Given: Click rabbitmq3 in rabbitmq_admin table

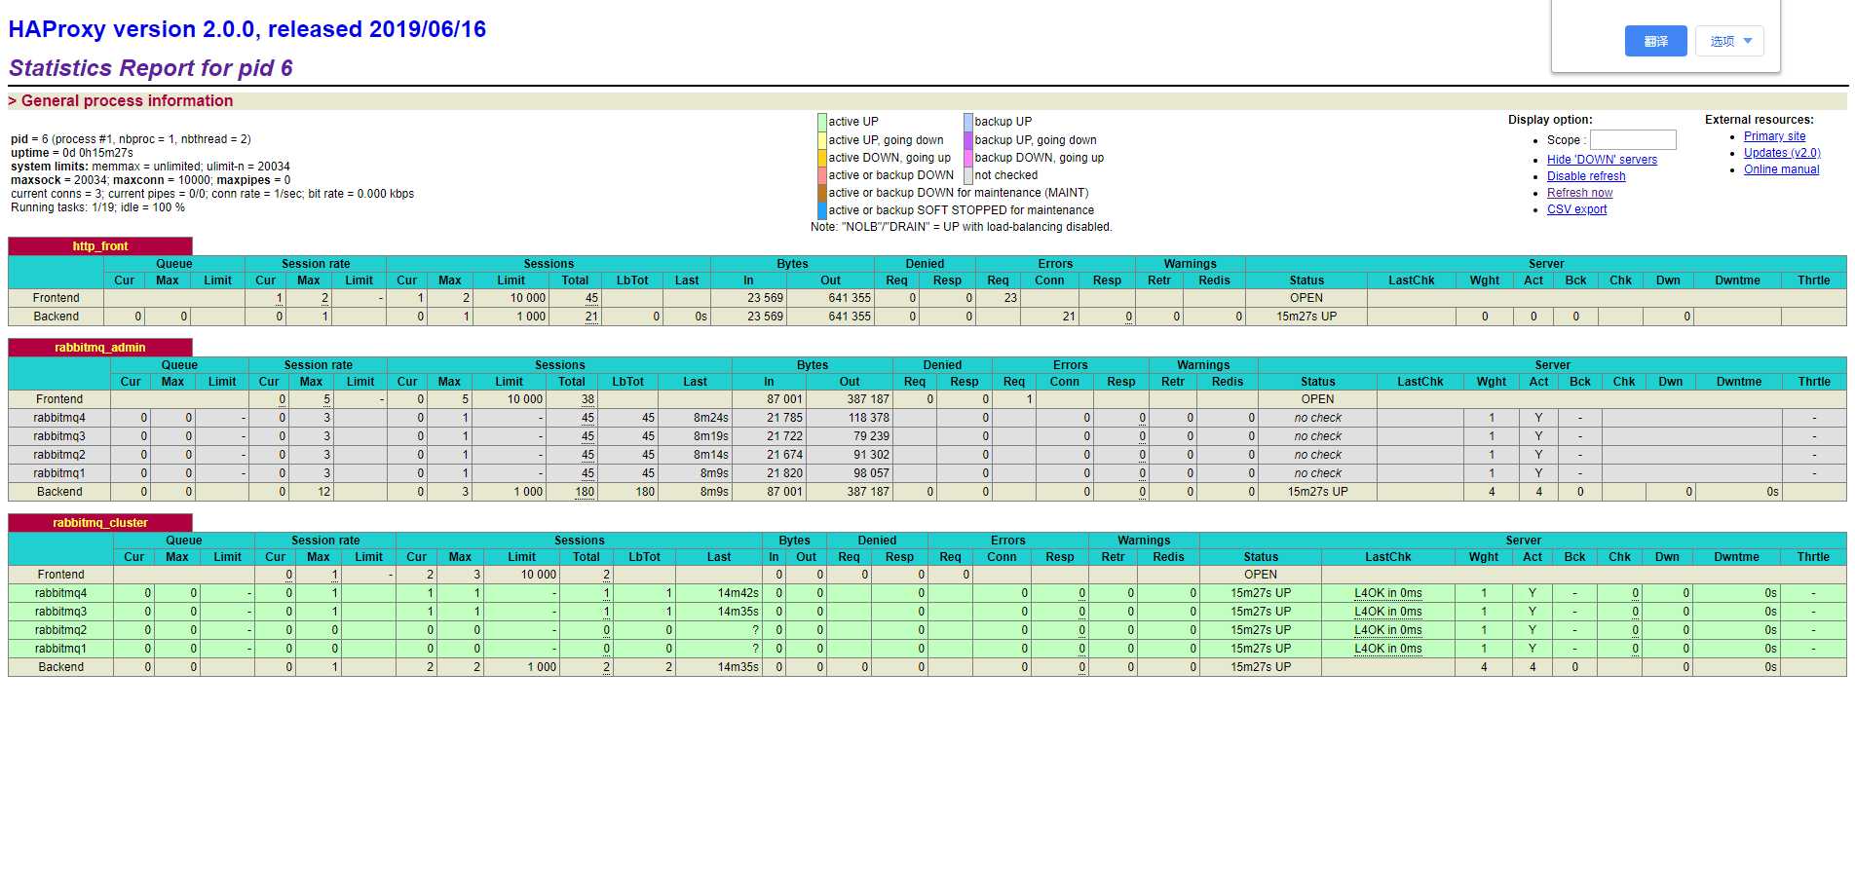Looking at the screenshot, I should tap(59, 436).
